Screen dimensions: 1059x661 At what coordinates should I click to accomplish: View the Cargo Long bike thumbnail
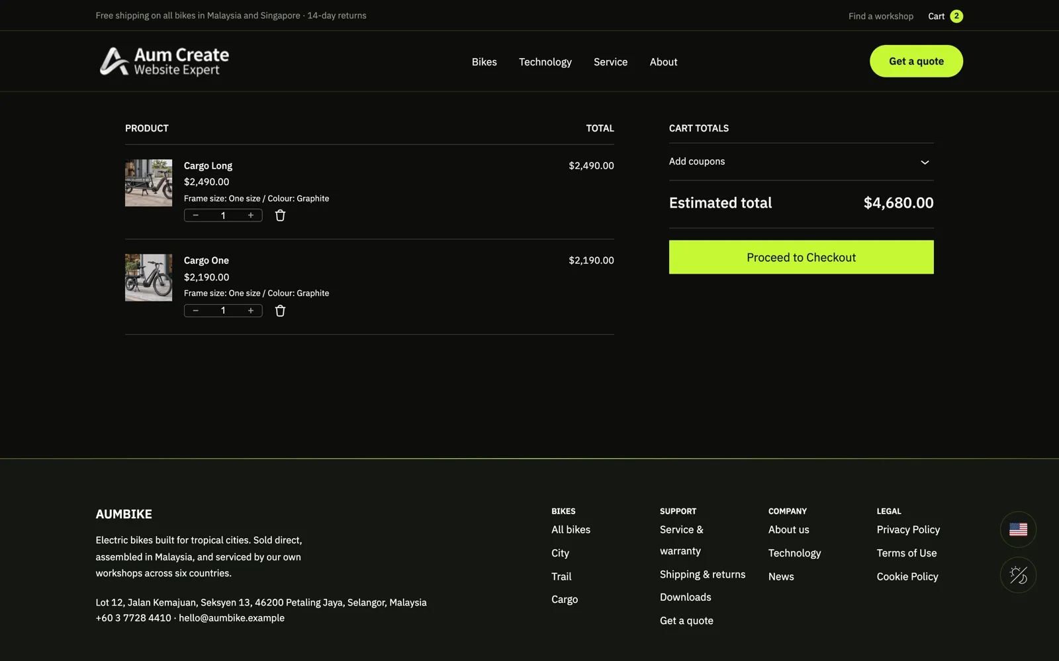pyautogui.click(x=148, y=183)
